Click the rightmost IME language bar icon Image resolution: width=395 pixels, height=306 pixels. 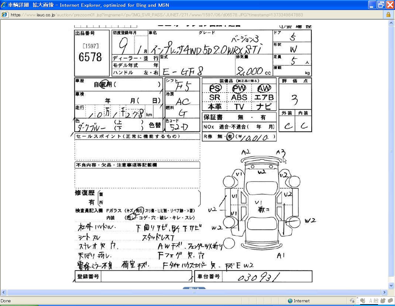[x=390, y=301]
